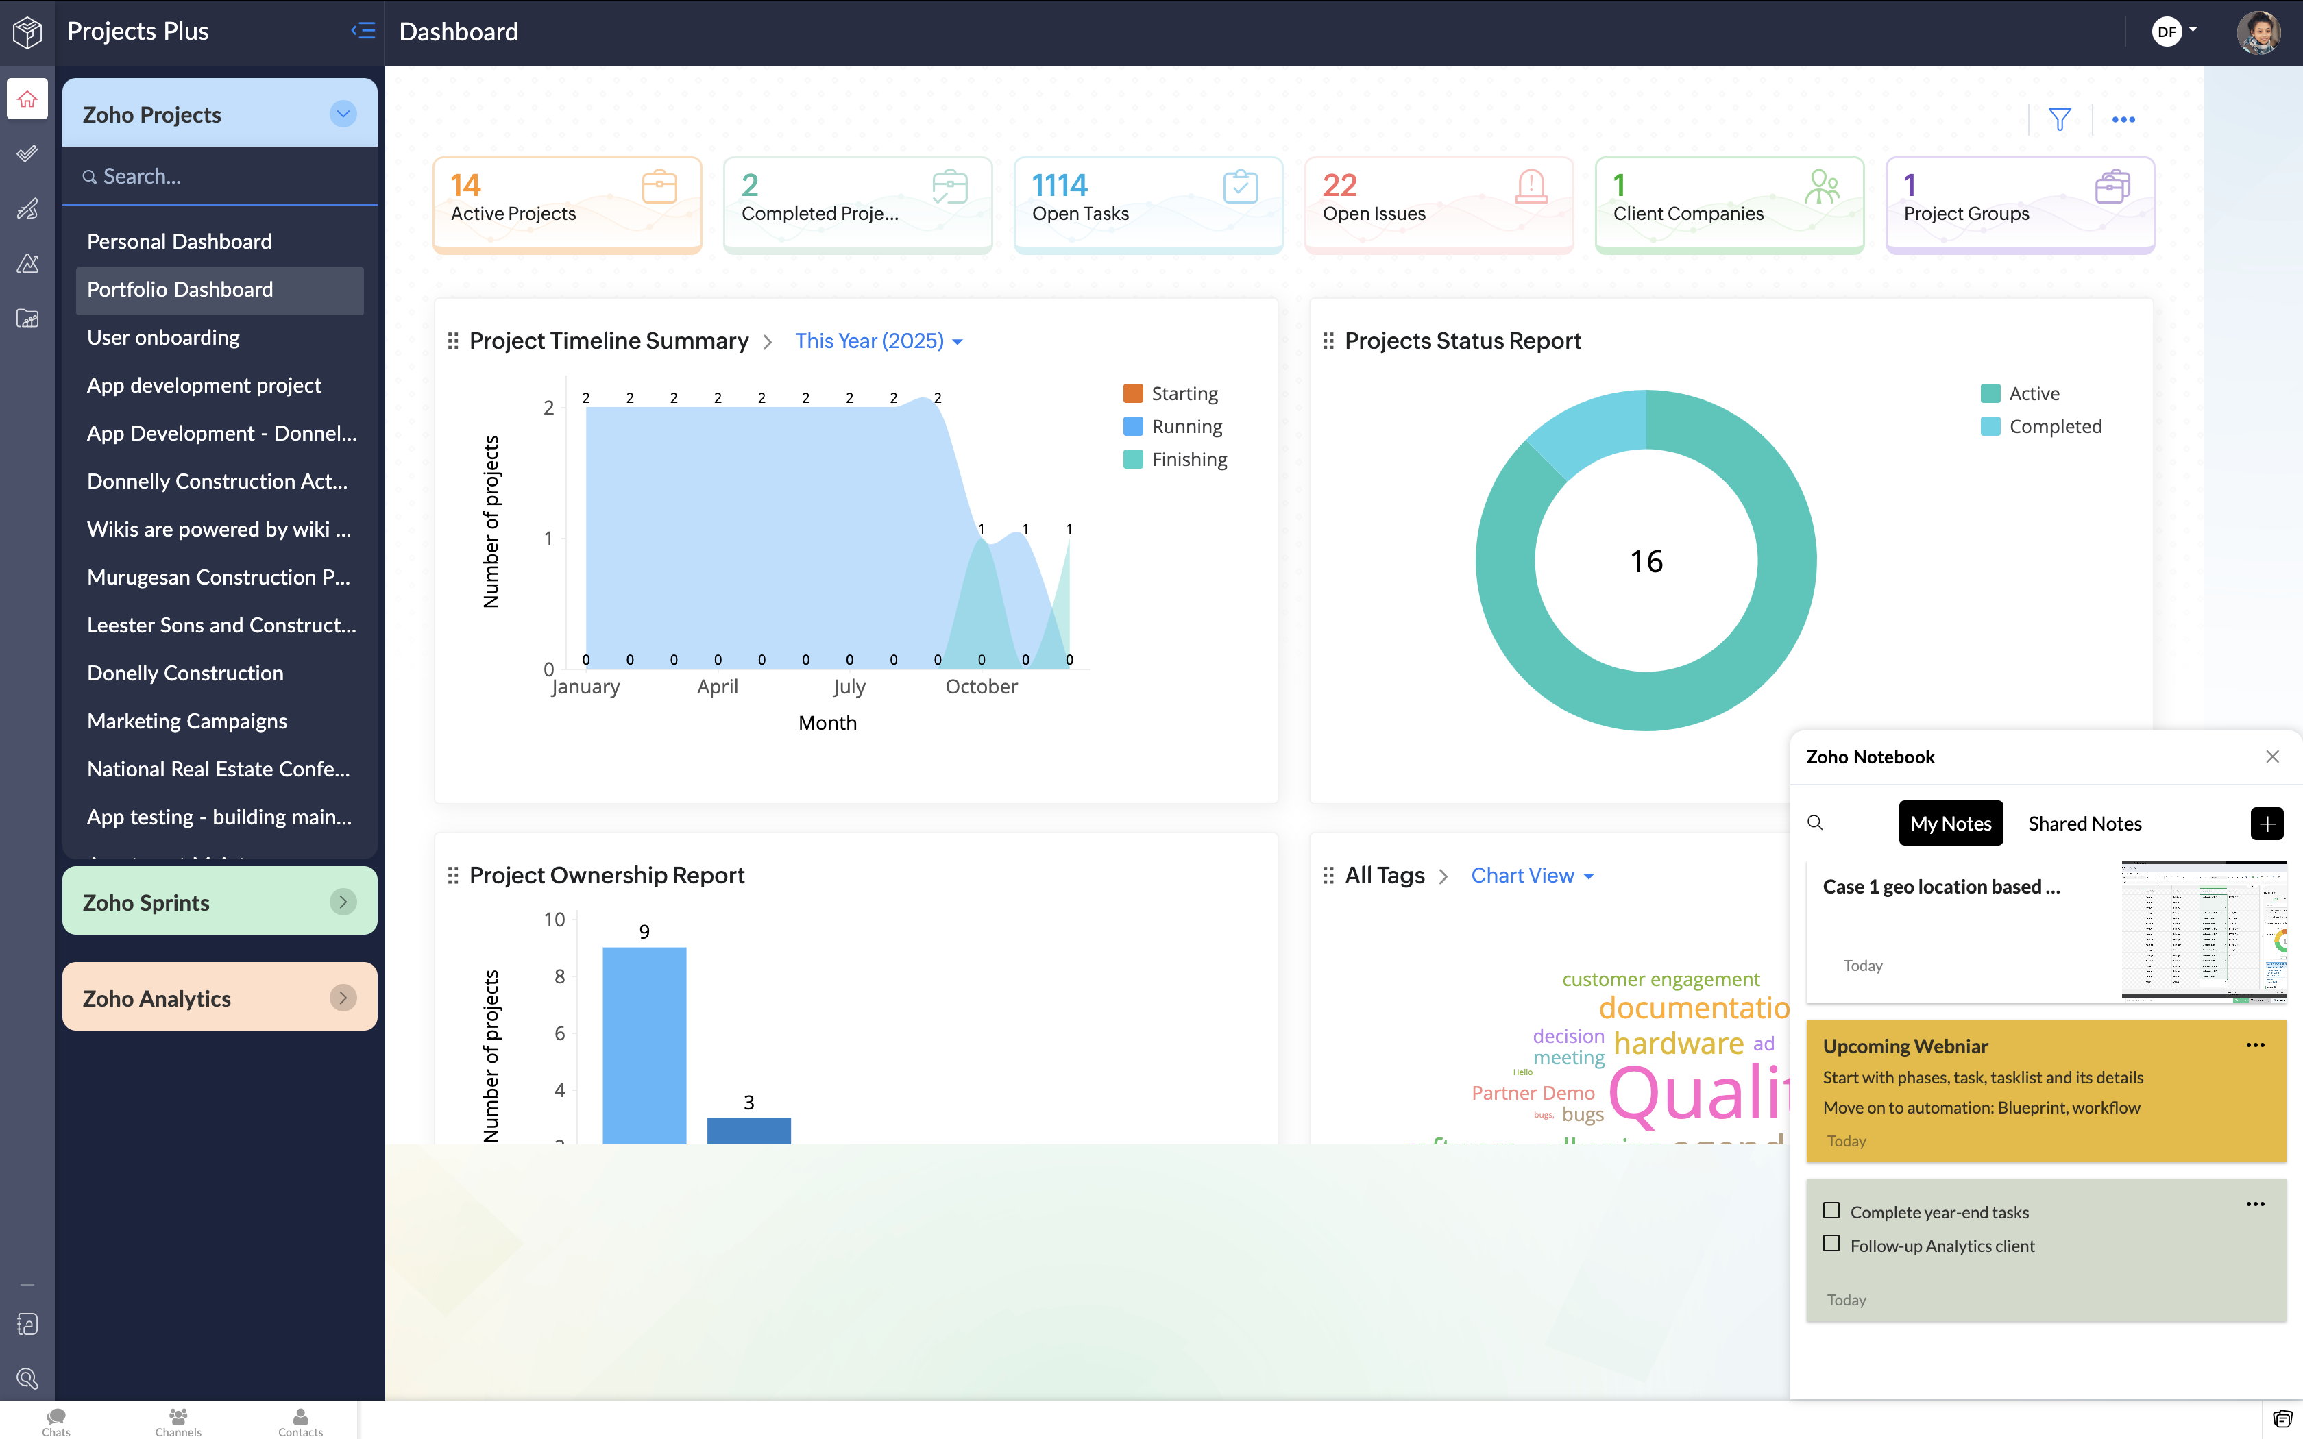2303x1439 pixels.
Task: Open the user profile avatar photo
Action: 2258,32
